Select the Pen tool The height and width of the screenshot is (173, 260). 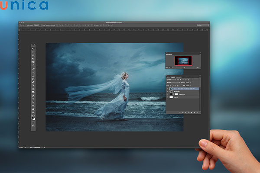tap(33, 96)
